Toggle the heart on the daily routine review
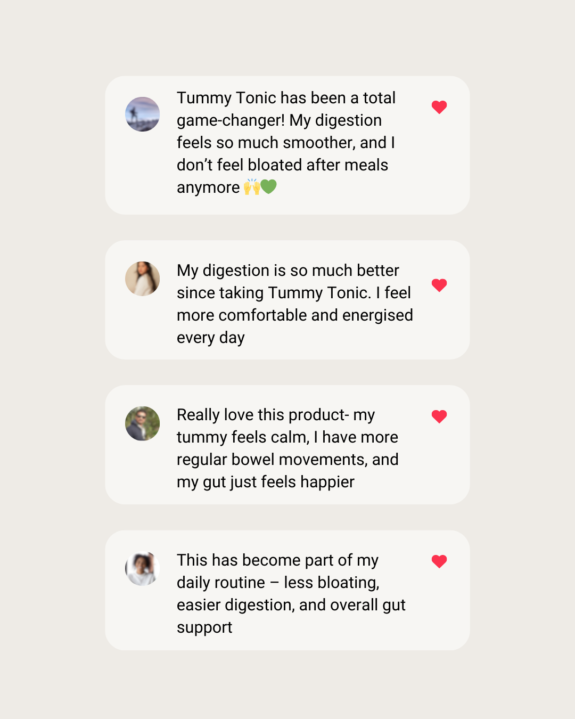Viewport: 575px width, 719px height. pos(439,561)
